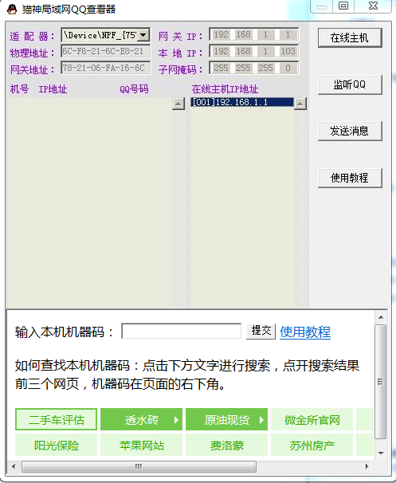
Task: Click the 费洛蒙 search tile
Action: coord(226,445)
